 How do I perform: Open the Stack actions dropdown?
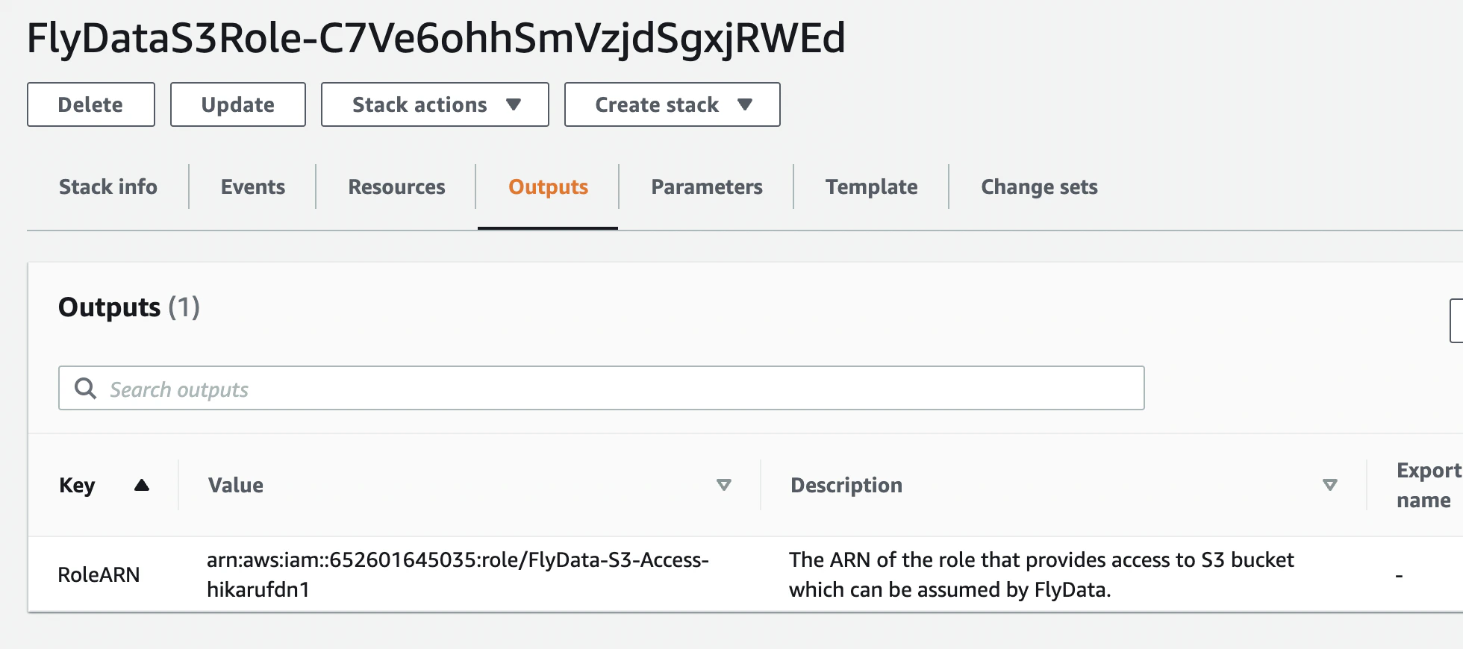434,104
